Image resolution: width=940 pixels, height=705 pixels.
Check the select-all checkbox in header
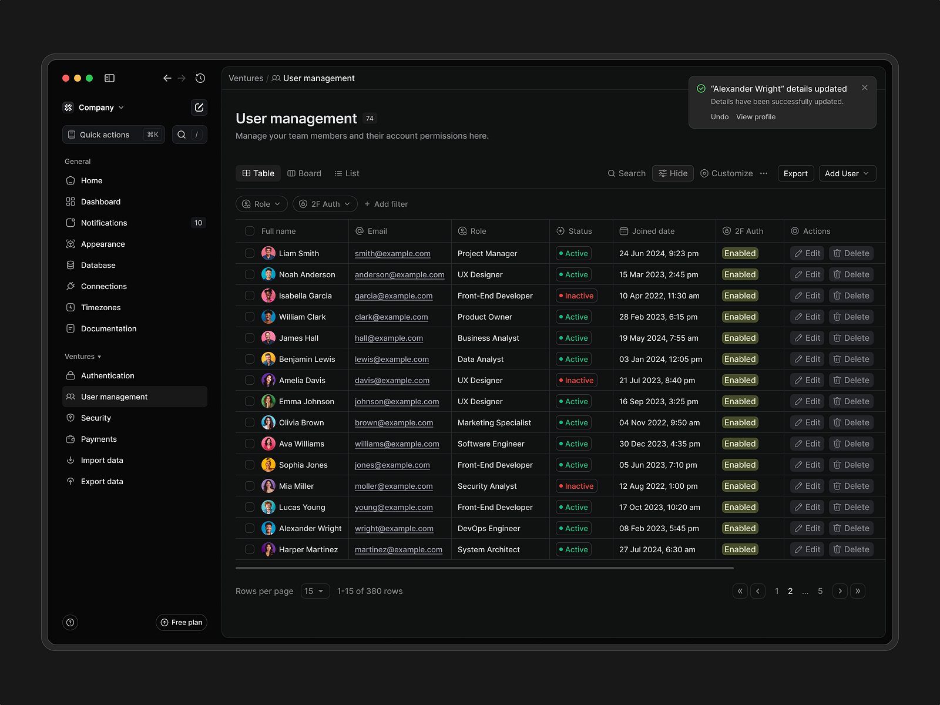click(x=250, y=231)
